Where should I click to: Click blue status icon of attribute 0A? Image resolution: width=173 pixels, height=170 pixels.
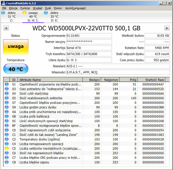point(7,112)
